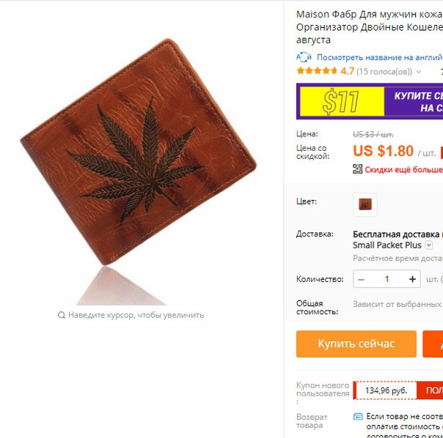Expand the ratings breakdown chevron

(x=419, y=72)
